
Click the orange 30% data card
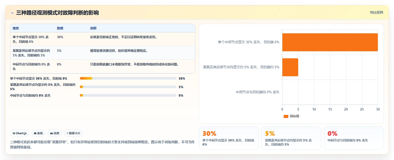(229, 138)
